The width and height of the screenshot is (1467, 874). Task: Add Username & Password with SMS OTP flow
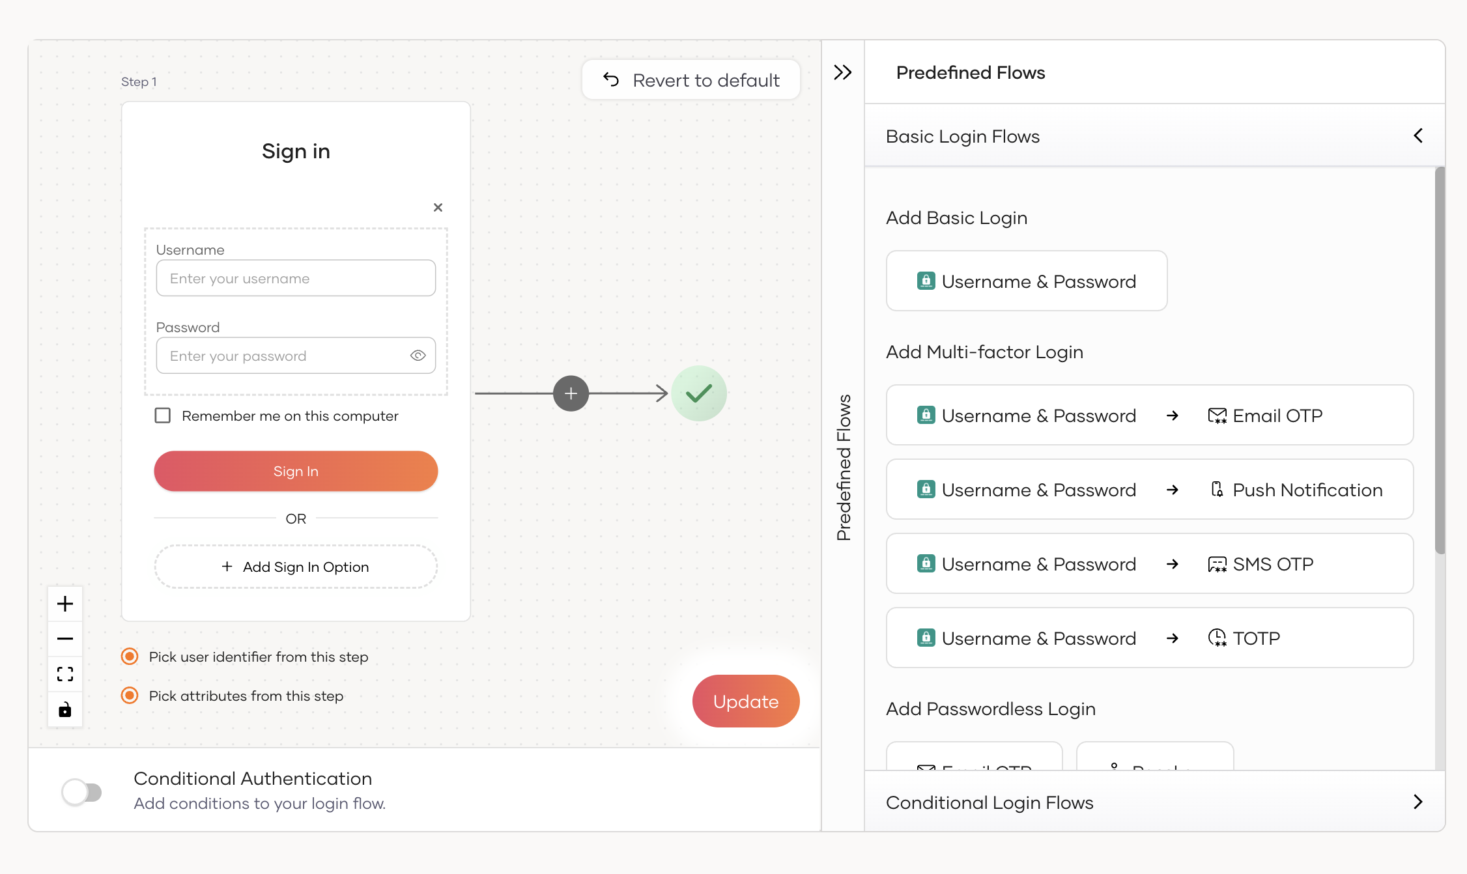[x=1150, y=564]
